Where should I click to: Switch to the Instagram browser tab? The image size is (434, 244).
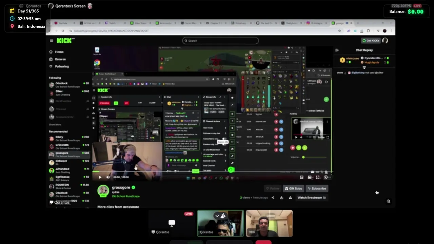[x=317, y=23]
